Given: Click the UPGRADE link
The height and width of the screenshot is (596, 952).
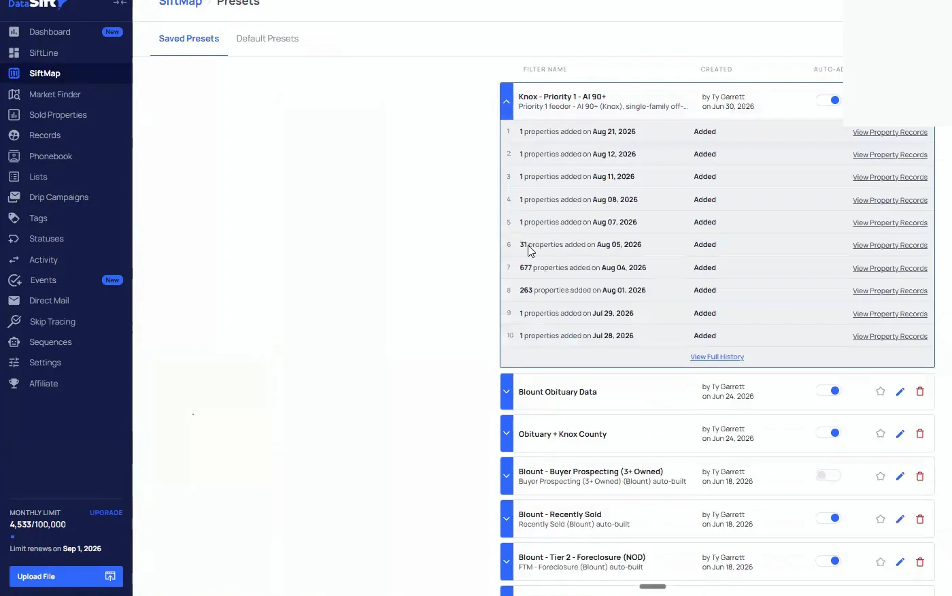Looking at the screenshot, I should click(106, 513).
